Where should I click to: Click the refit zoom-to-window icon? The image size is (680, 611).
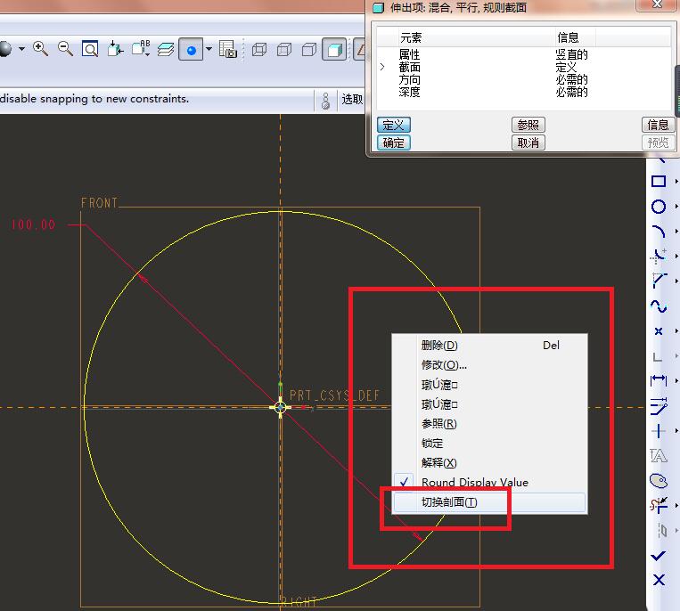tap(90, 49)
